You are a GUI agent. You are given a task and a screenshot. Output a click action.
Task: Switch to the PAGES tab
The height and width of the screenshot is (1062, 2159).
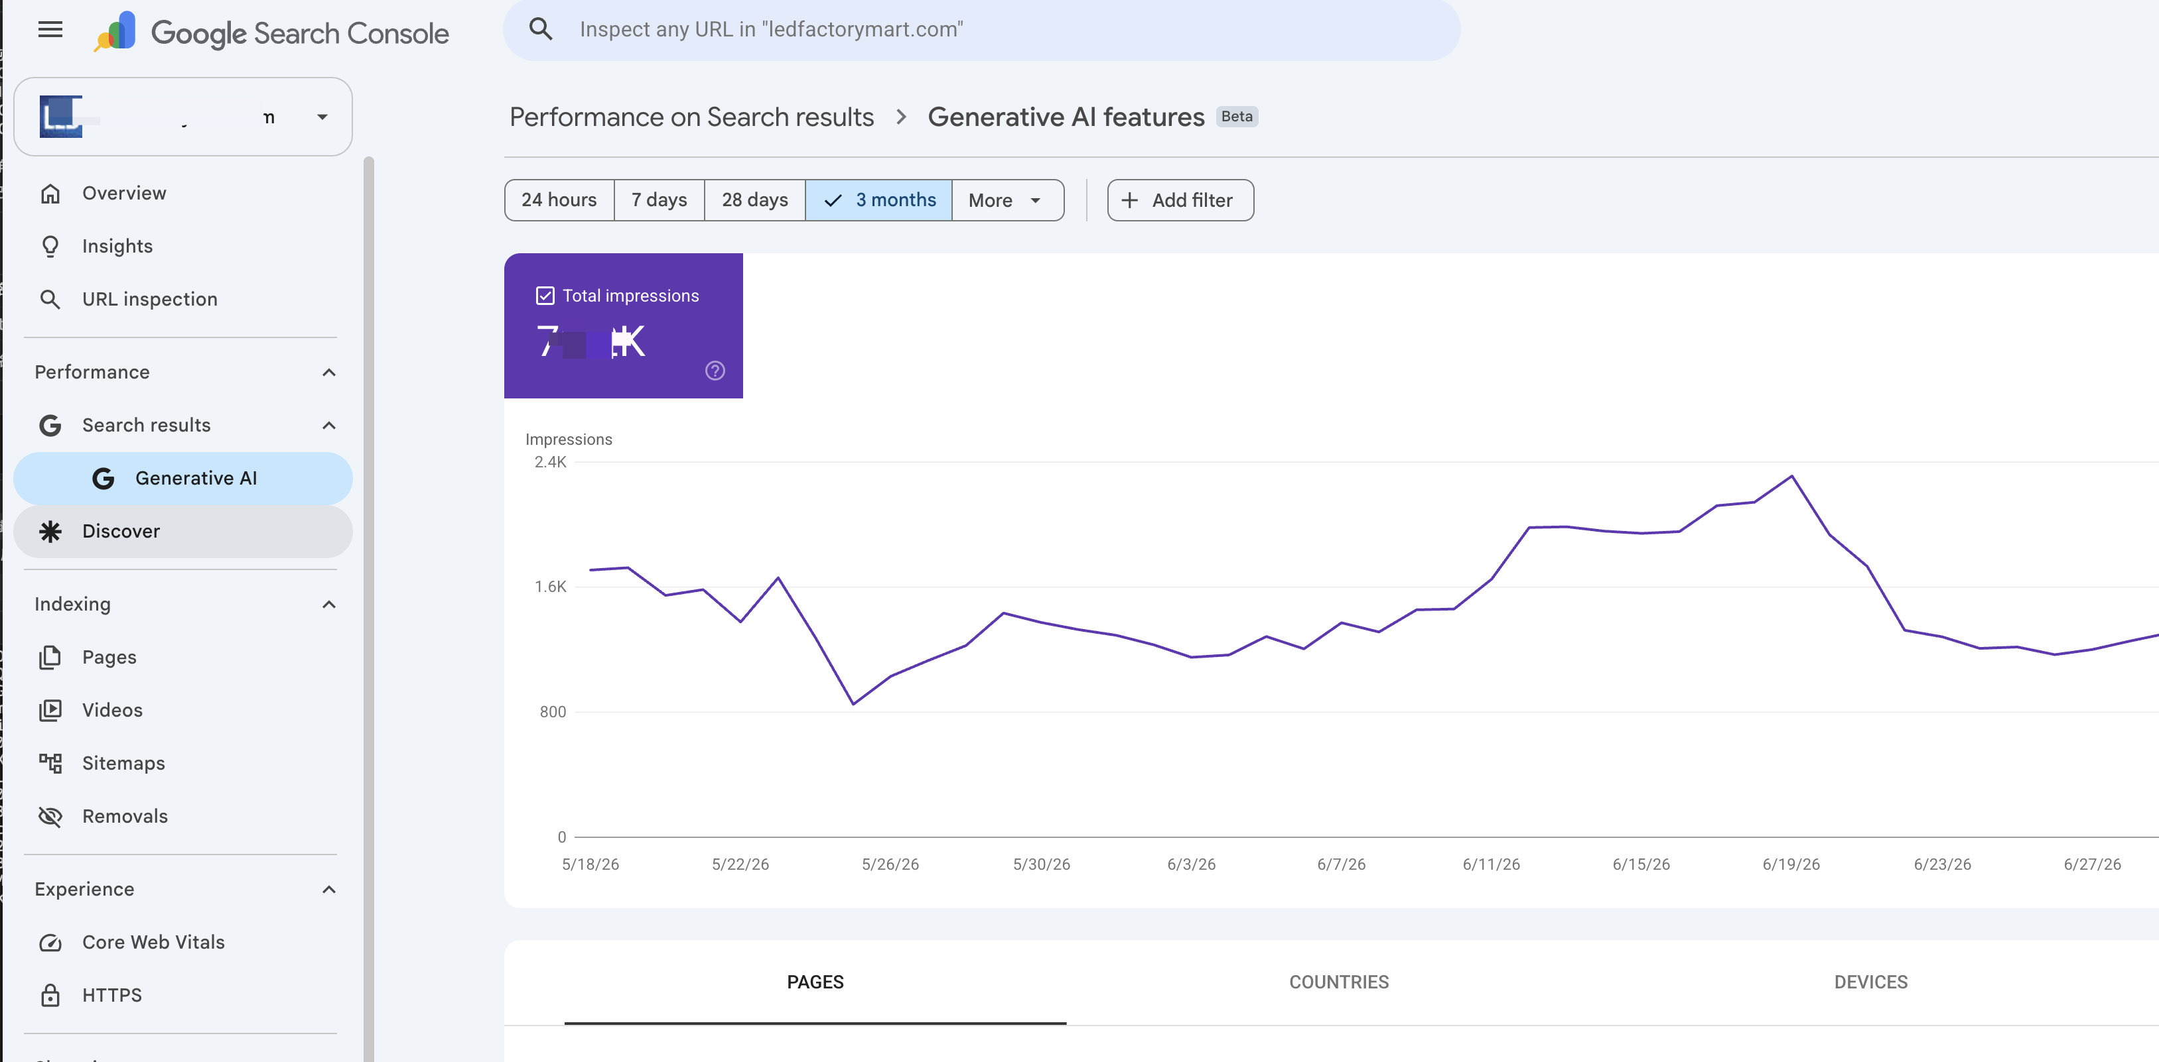(x=815, y=982)
